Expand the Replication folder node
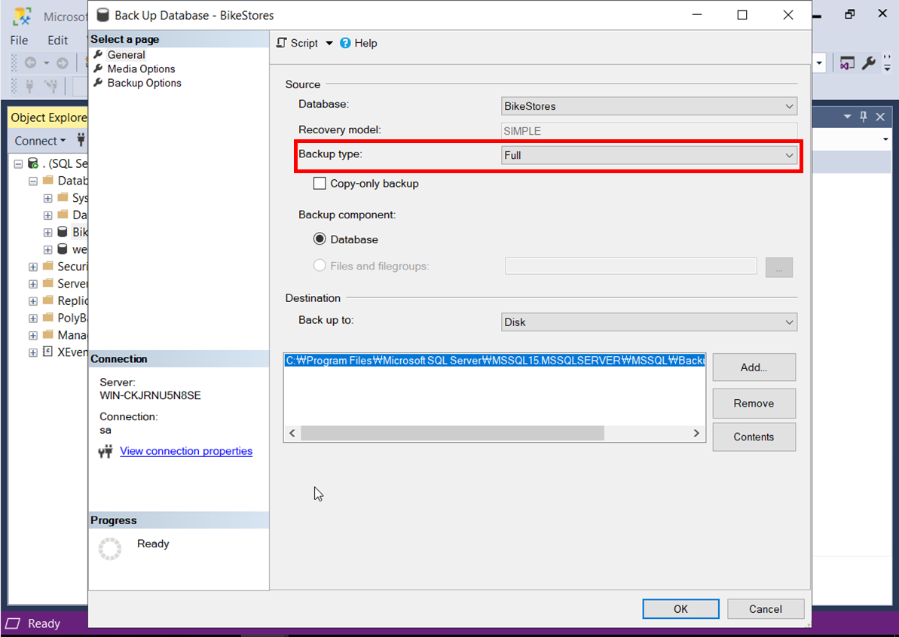This screenshot has height=637, width=899. coord(33,301)
